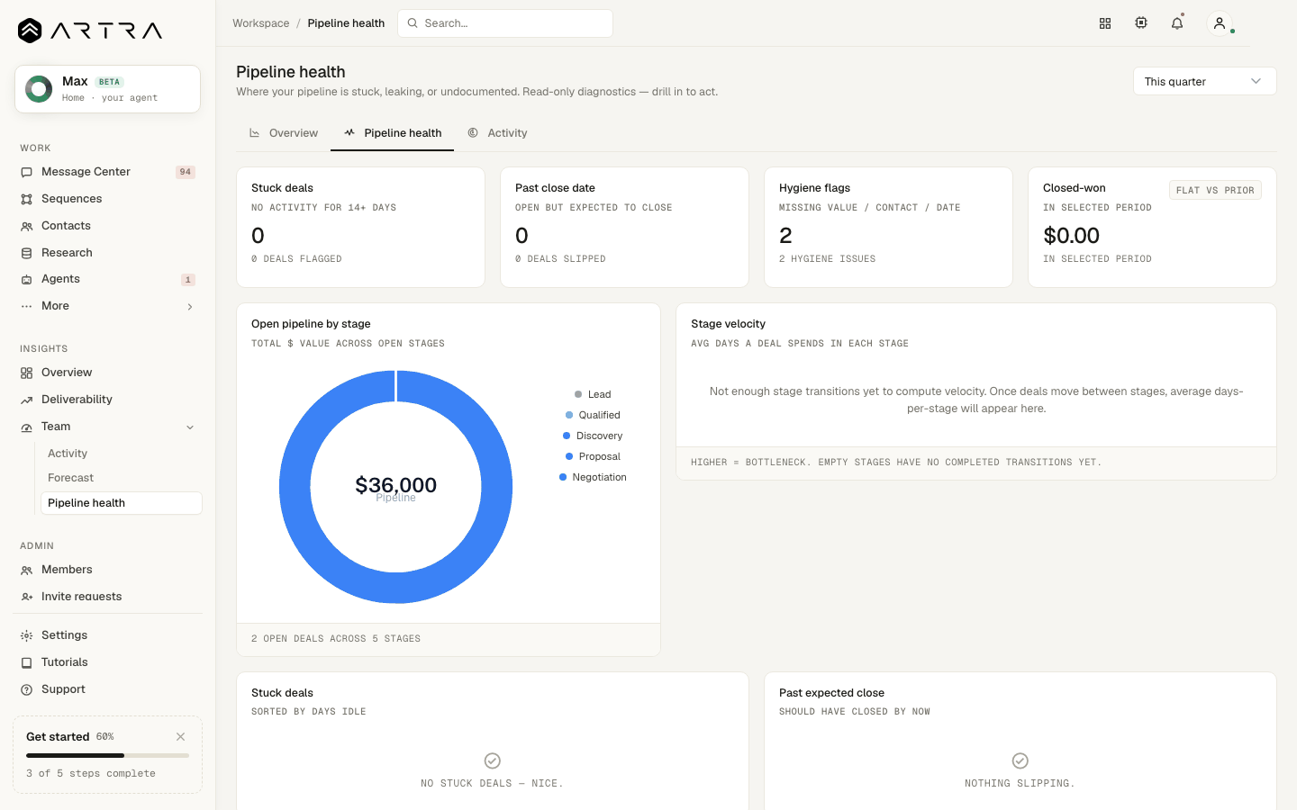Click the Hygiene flags card
Screen dimensions: 1297x810
[888, 227]
